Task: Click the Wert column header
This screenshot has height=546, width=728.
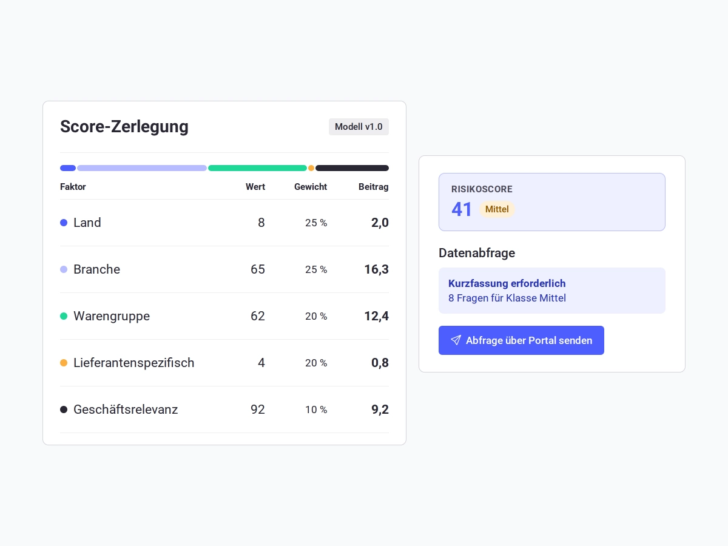Action: click(x=255, y=187)
